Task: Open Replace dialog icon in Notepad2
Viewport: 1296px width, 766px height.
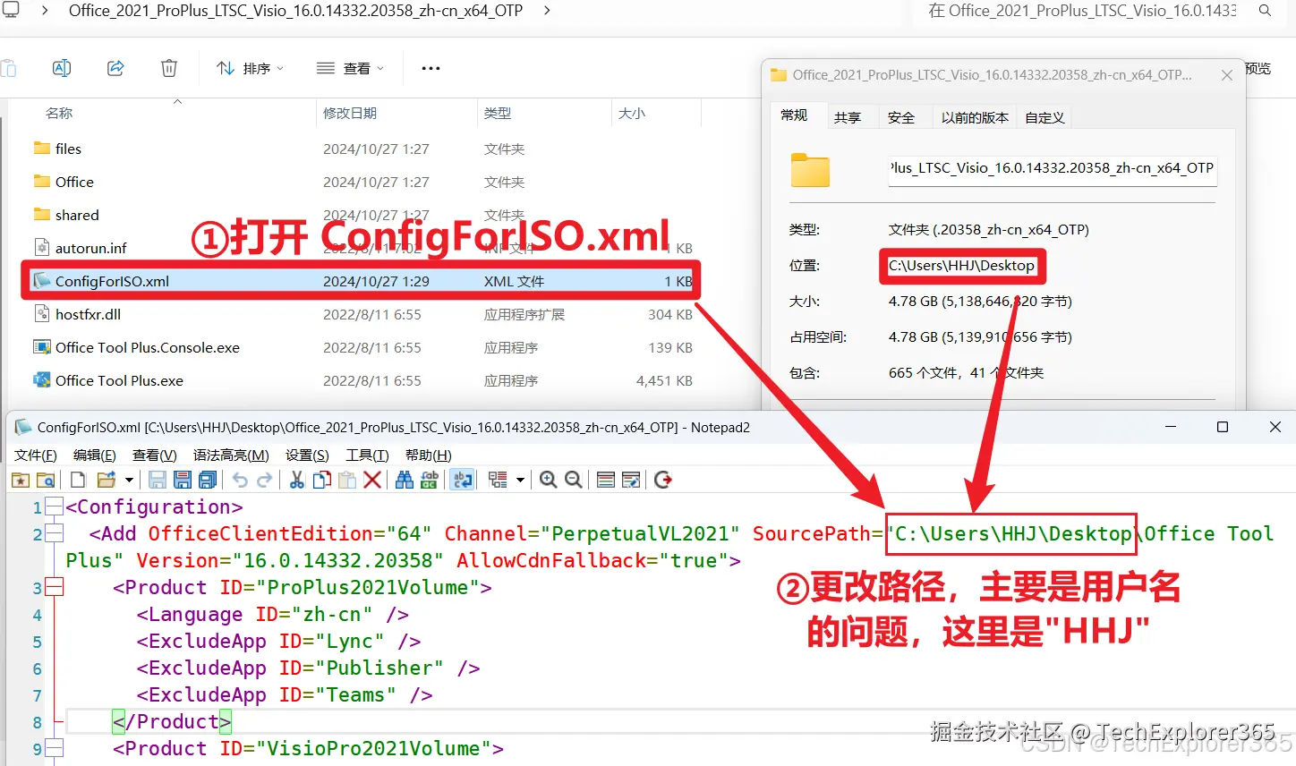Action: point(430,481)
